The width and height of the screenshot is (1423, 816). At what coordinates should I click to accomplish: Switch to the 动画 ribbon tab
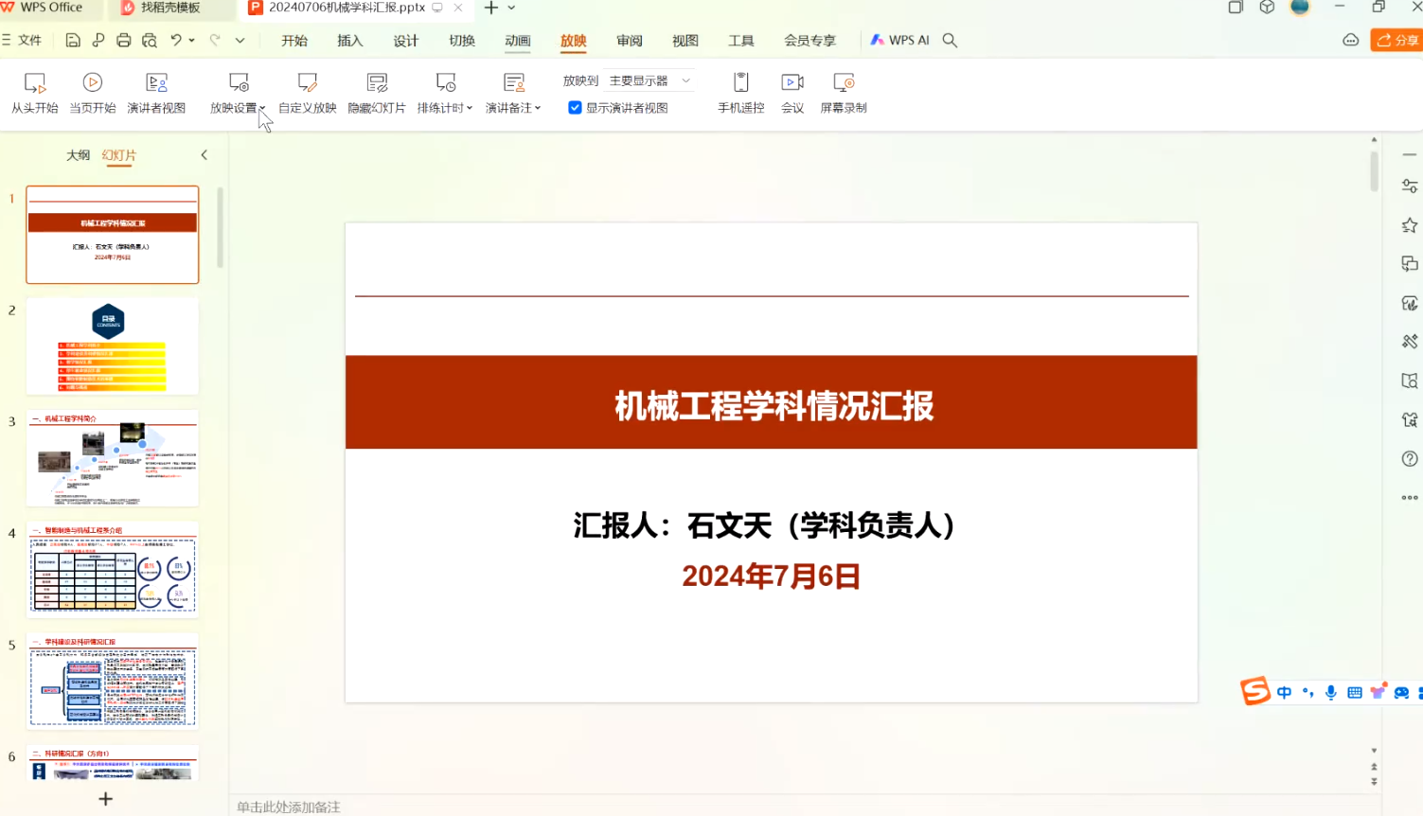click(517, 41)
